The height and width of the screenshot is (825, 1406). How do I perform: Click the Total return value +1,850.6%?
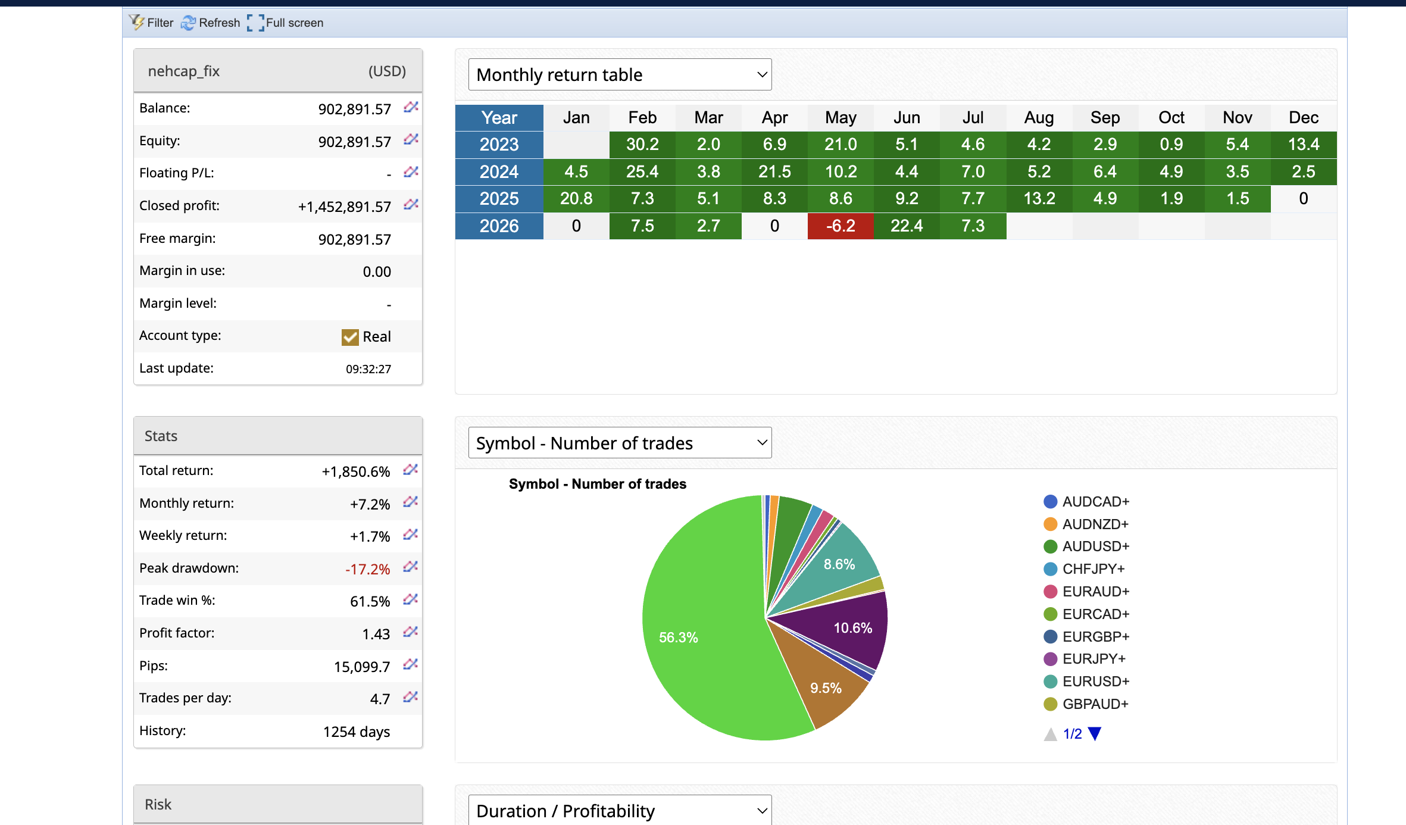point(356,471)
